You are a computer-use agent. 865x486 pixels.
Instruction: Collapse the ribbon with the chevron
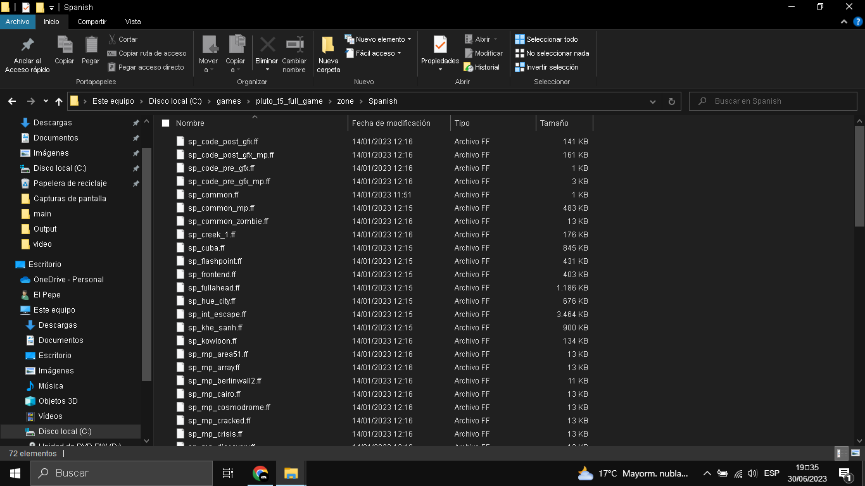843,22
